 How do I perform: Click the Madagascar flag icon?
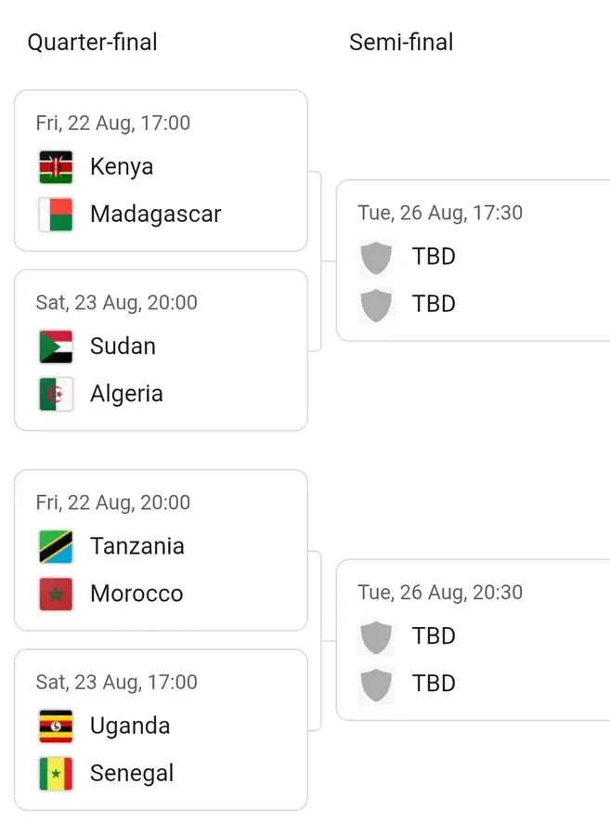56,215
